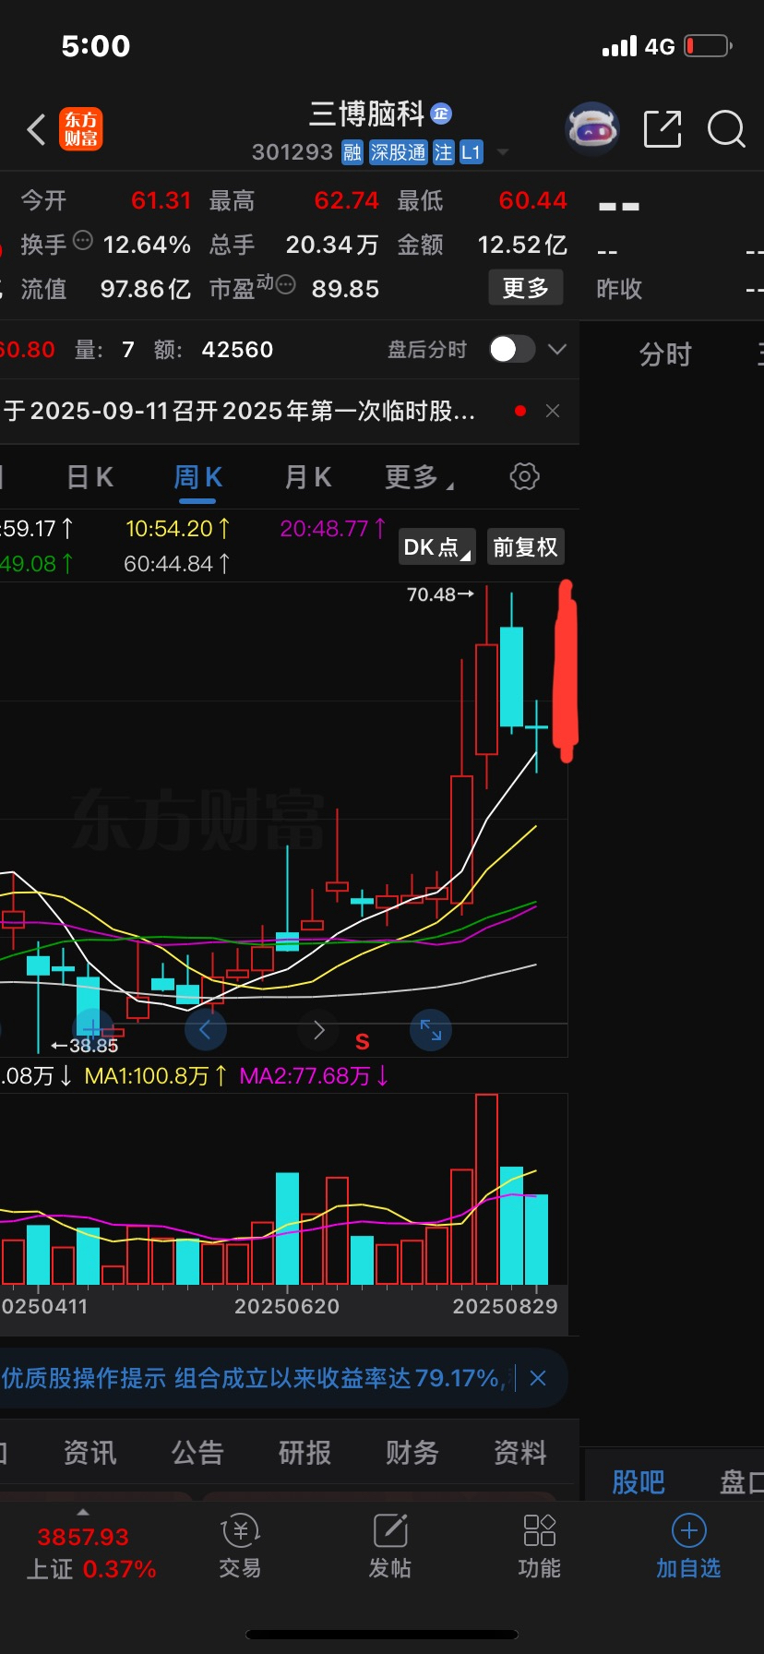This screenshot has width=764, height=1654.
Task: Tap the fullscreen expand chart icon
Action: (431, 1029)
